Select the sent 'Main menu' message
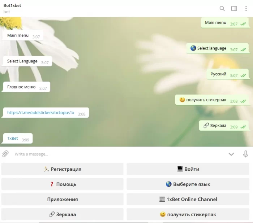The height and width of the screenshot is (223, 253). [225, 23]
